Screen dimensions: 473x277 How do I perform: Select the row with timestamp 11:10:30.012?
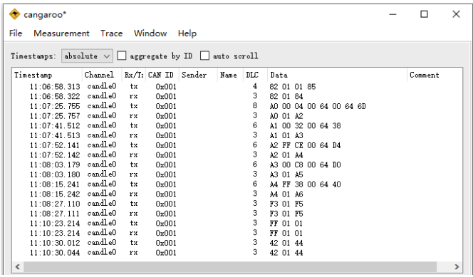click(x=237, y=243)
